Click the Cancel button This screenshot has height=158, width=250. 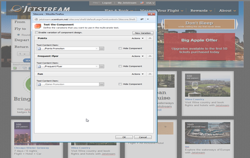point(142,137)
